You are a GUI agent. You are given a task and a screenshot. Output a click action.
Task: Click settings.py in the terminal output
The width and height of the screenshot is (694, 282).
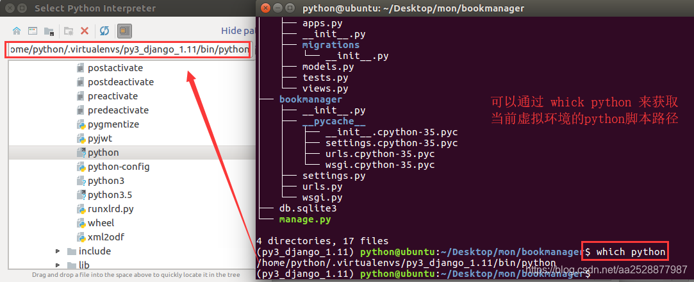(x=334, y=176)
